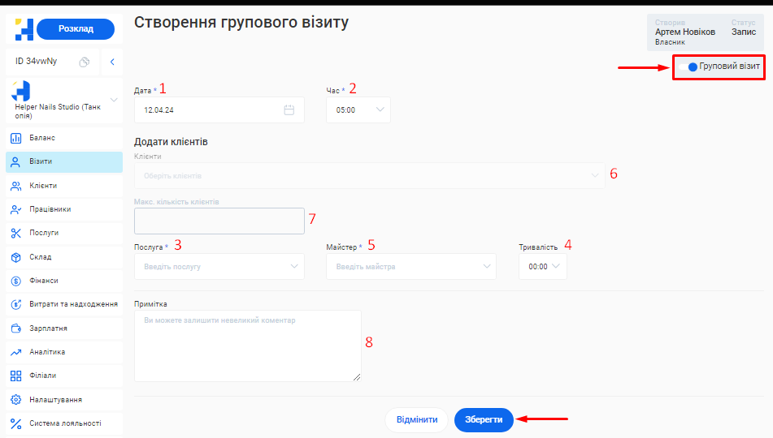Expand the Послуга service dropdown
The height and width of the screenshot is (438, 773).
pos(219,266)
